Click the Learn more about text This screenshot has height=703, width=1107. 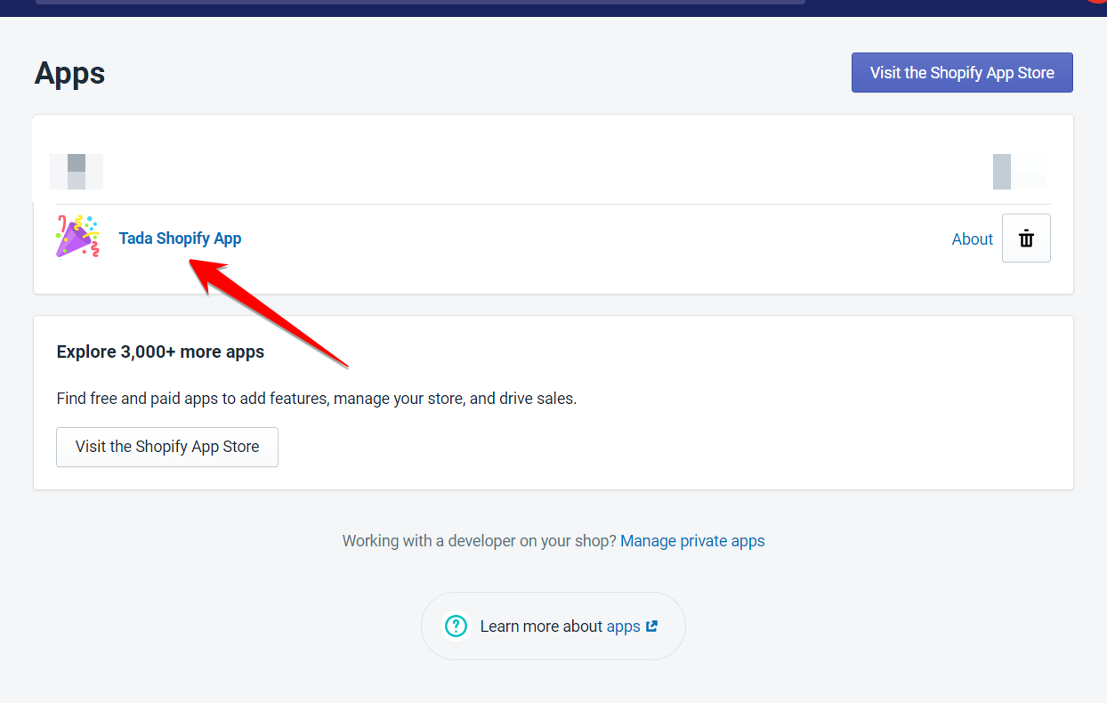tap(541, 626)
